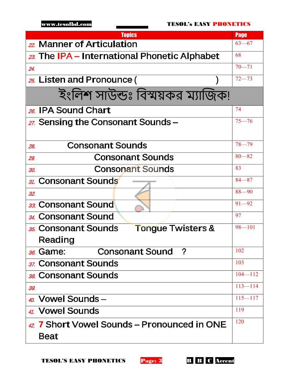Click the Game: Consonant Sound entry
Viewport: 289px width, 392px height.
pyautogui.click(x=112, y=251)
